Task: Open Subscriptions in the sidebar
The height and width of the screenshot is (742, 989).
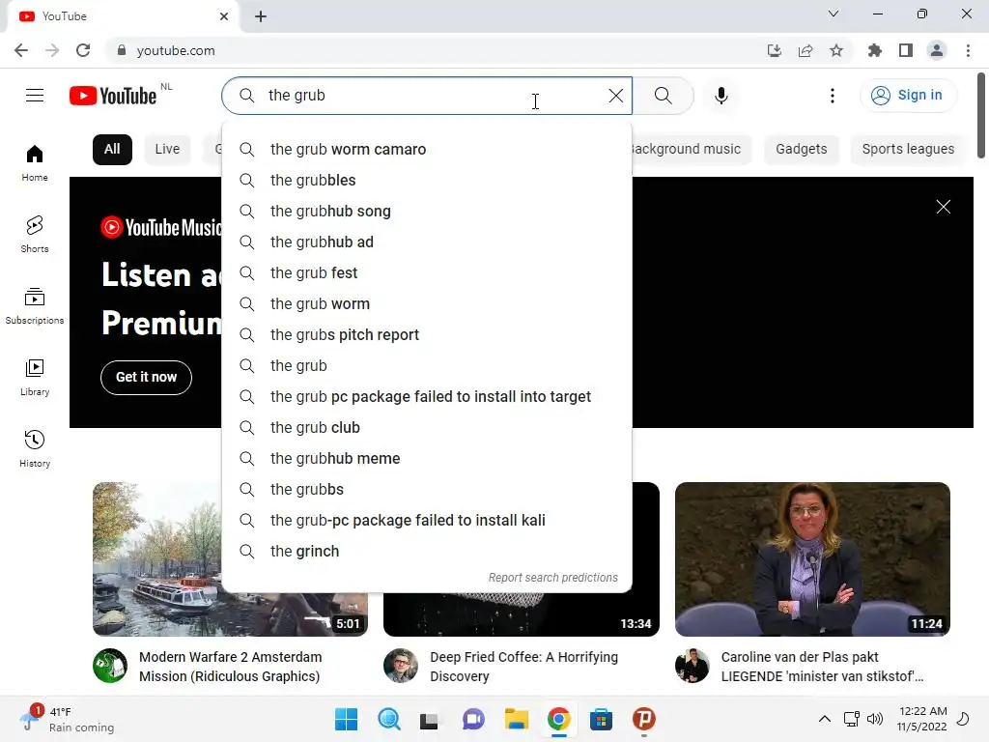Action: [x=35, y=306]
